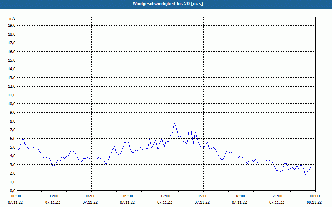Viewport: 332px width, 207px height.
Task: Select the y-axis value '10,0'
Action: tap(12, 104)
